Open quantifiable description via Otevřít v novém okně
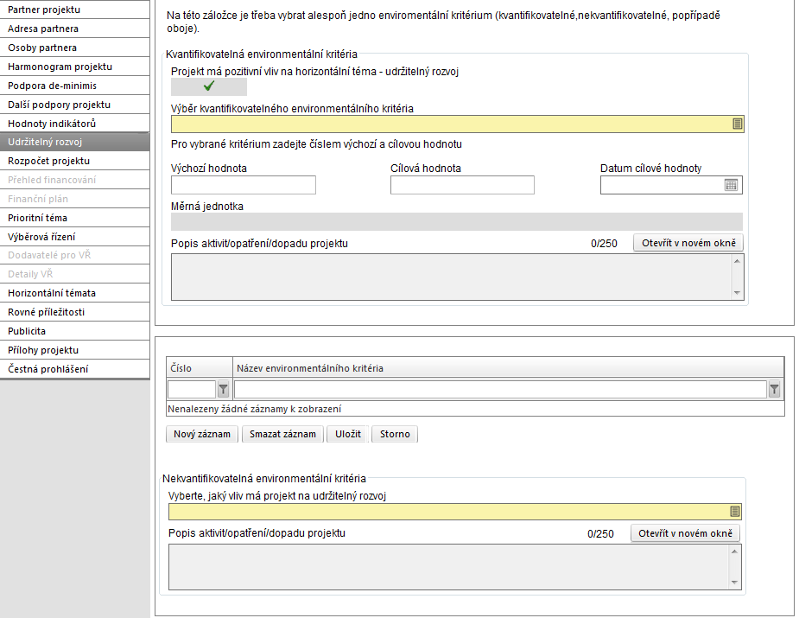 (688, 243)
